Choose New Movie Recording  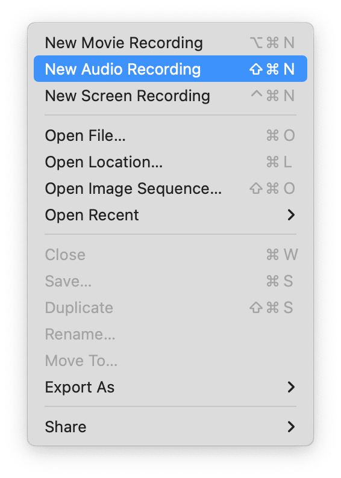tap(170, 42)
